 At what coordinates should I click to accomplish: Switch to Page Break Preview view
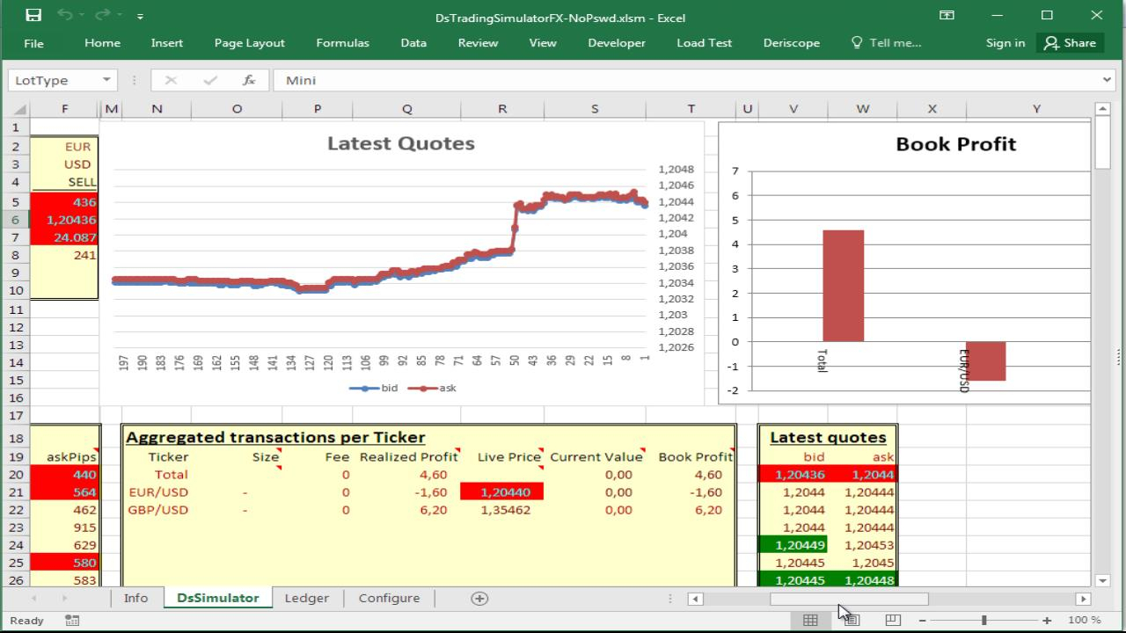pyautogui.click(x=892, y=620)
